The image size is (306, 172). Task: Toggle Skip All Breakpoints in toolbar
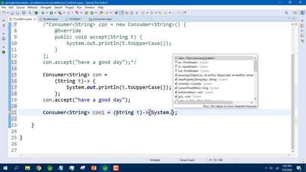point(30,13)
